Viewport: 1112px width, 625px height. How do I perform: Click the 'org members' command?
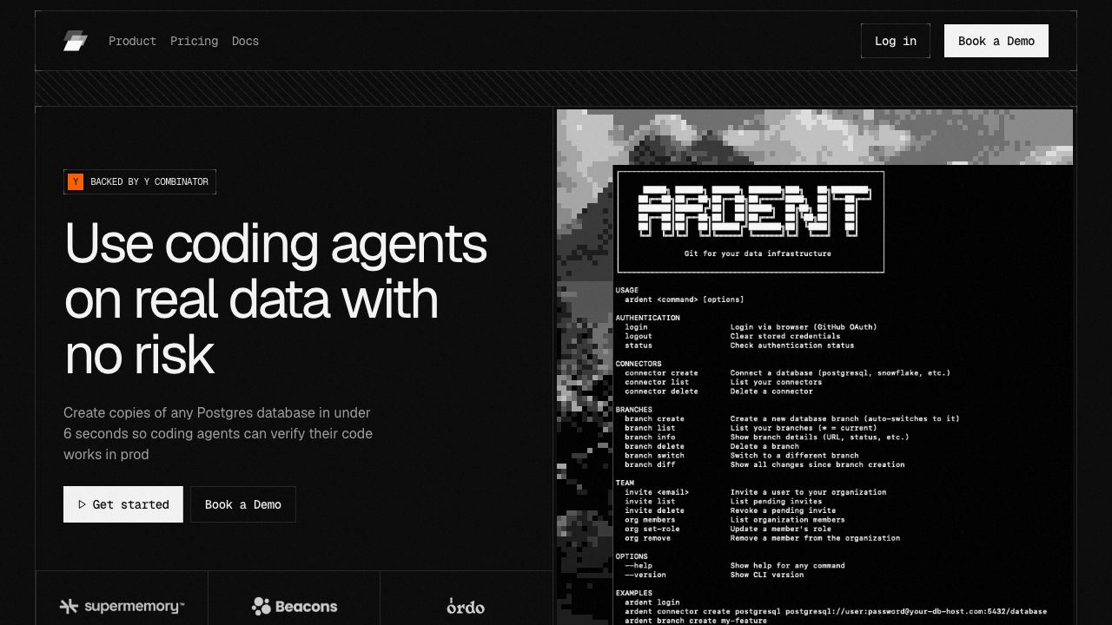650,520
